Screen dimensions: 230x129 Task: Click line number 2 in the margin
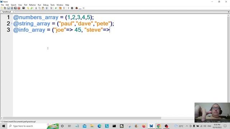(x=8, y=24)
